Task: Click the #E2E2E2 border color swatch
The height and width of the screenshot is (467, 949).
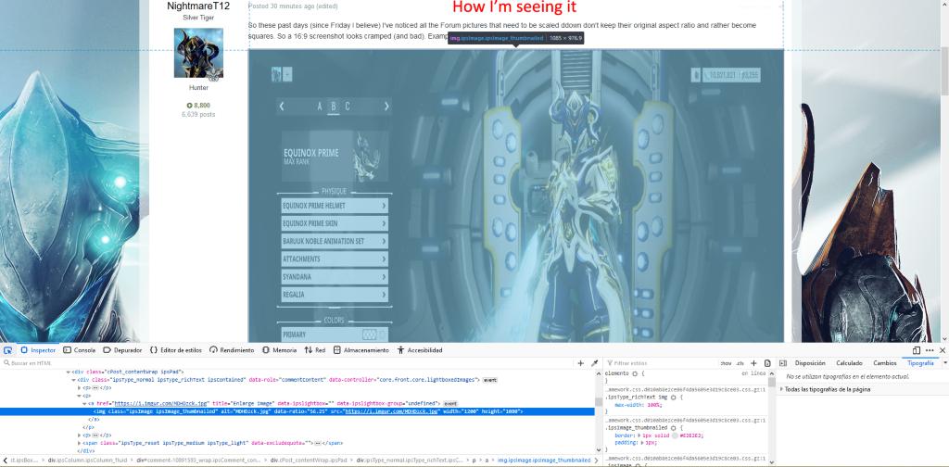Action: tap(677, 435)
